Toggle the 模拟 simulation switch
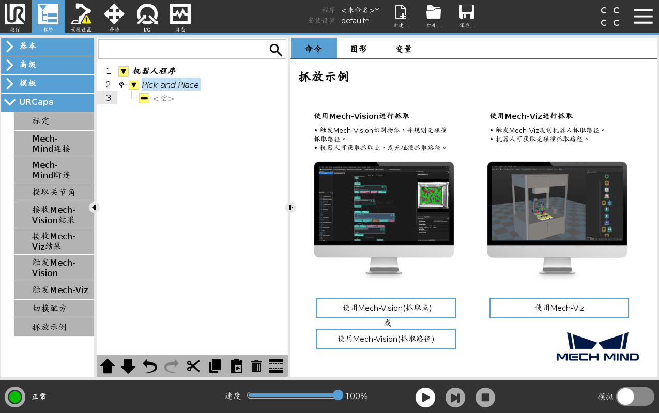This screenshot has width=659, height=413. [x=635, y=396]
